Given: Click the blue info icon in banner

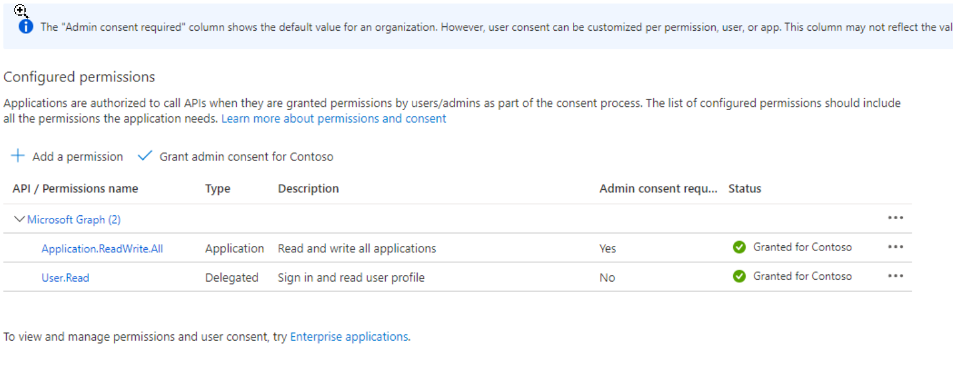Looking at the screenshot, I should (26, 27).
